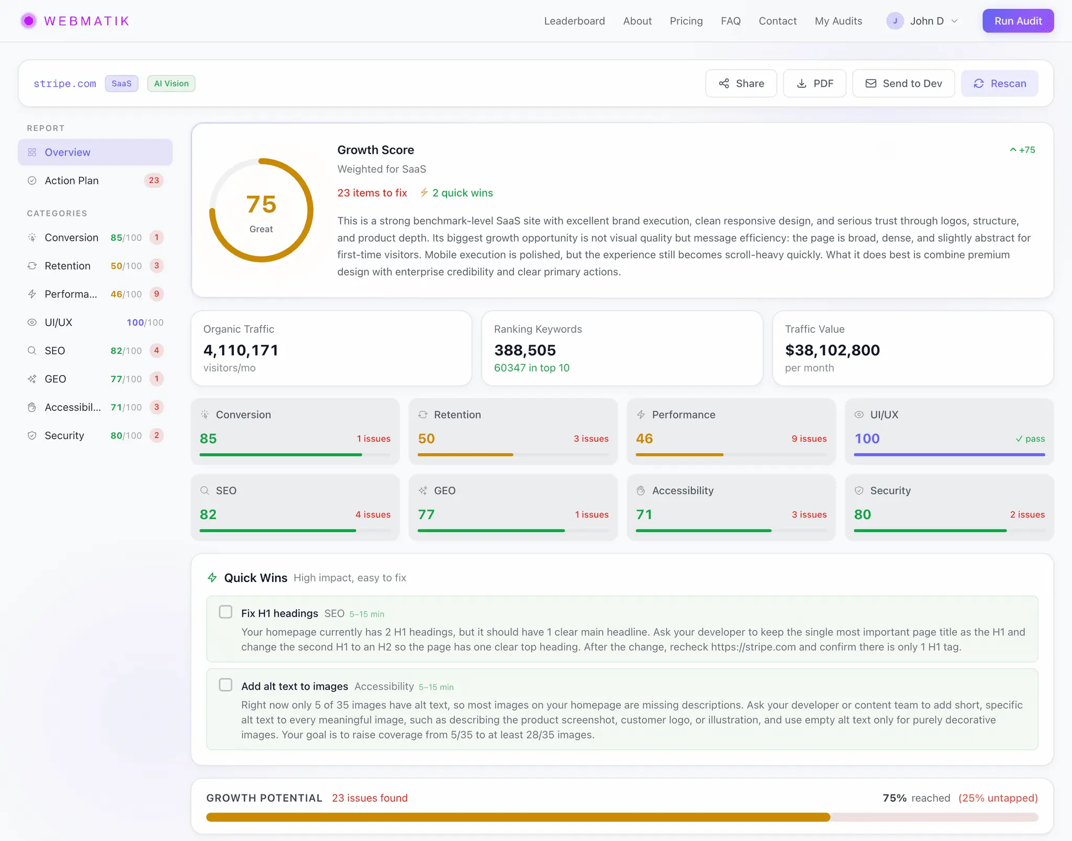Click the Send to Dev button
Viewport: 1072px width, 841px height.
[903, 83]
